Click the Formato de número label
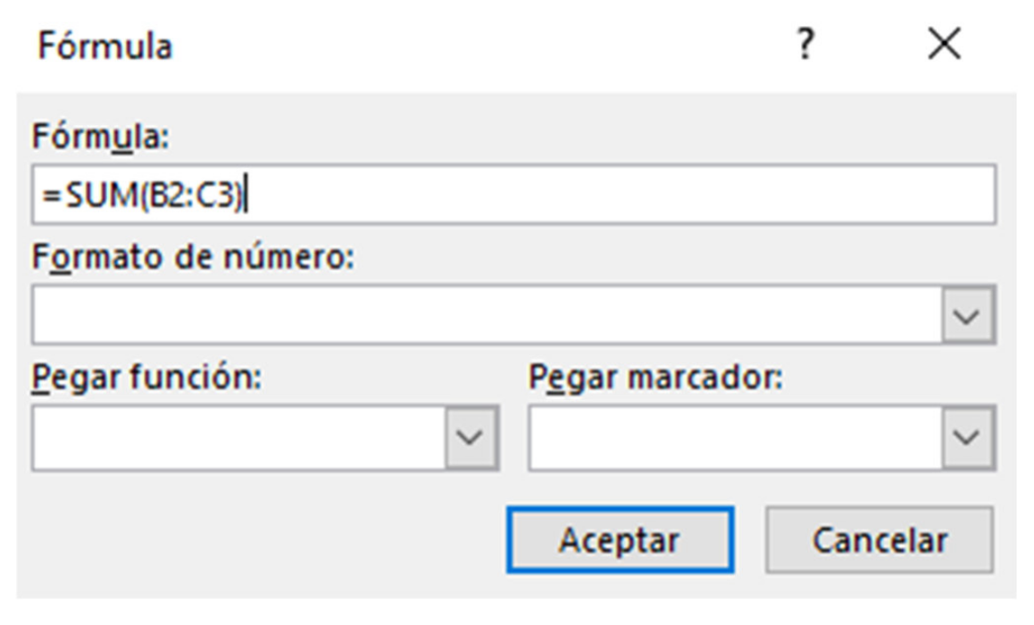The width and height of the screenshot is (1034, 625). tap(193, 259)
